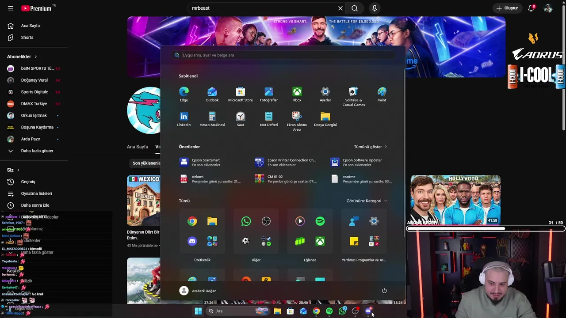Open Görünüm: Kategori view dropdown
The image size is (566, 318).
tap(367, 201)
